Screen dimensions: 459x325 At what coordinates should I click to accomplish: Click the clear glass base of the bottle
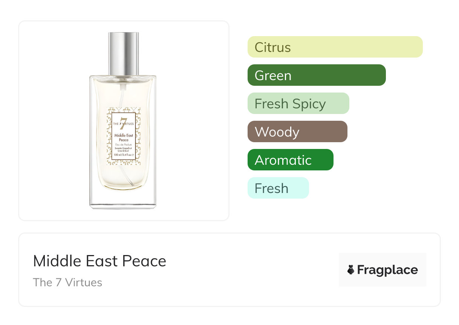pos(123,199)
